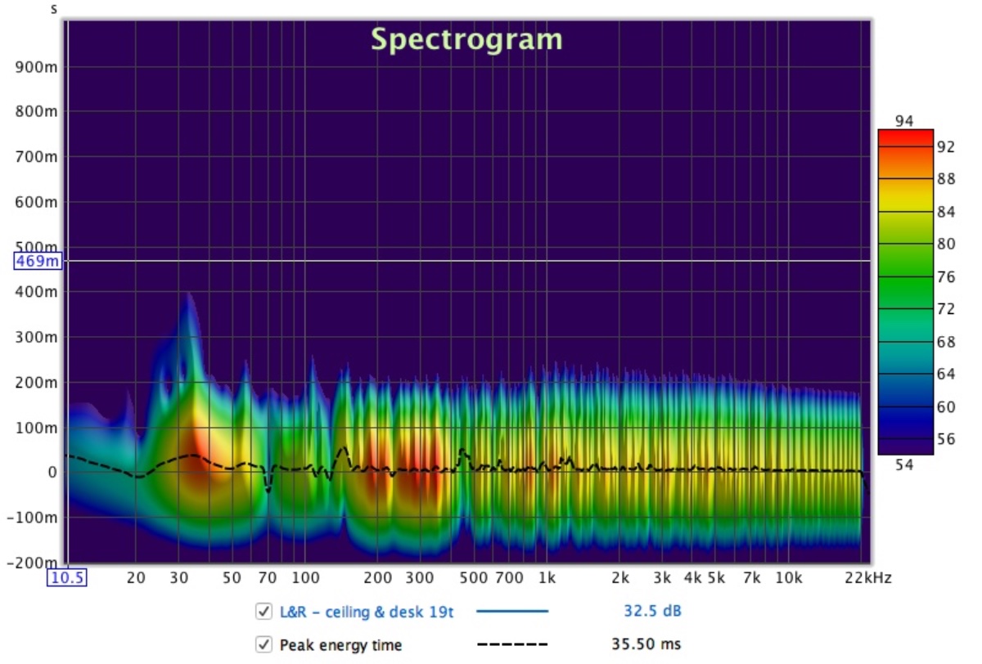Click the 1k mark on the frequency axis
Screen dimensions: 982x664
(547, 578)
